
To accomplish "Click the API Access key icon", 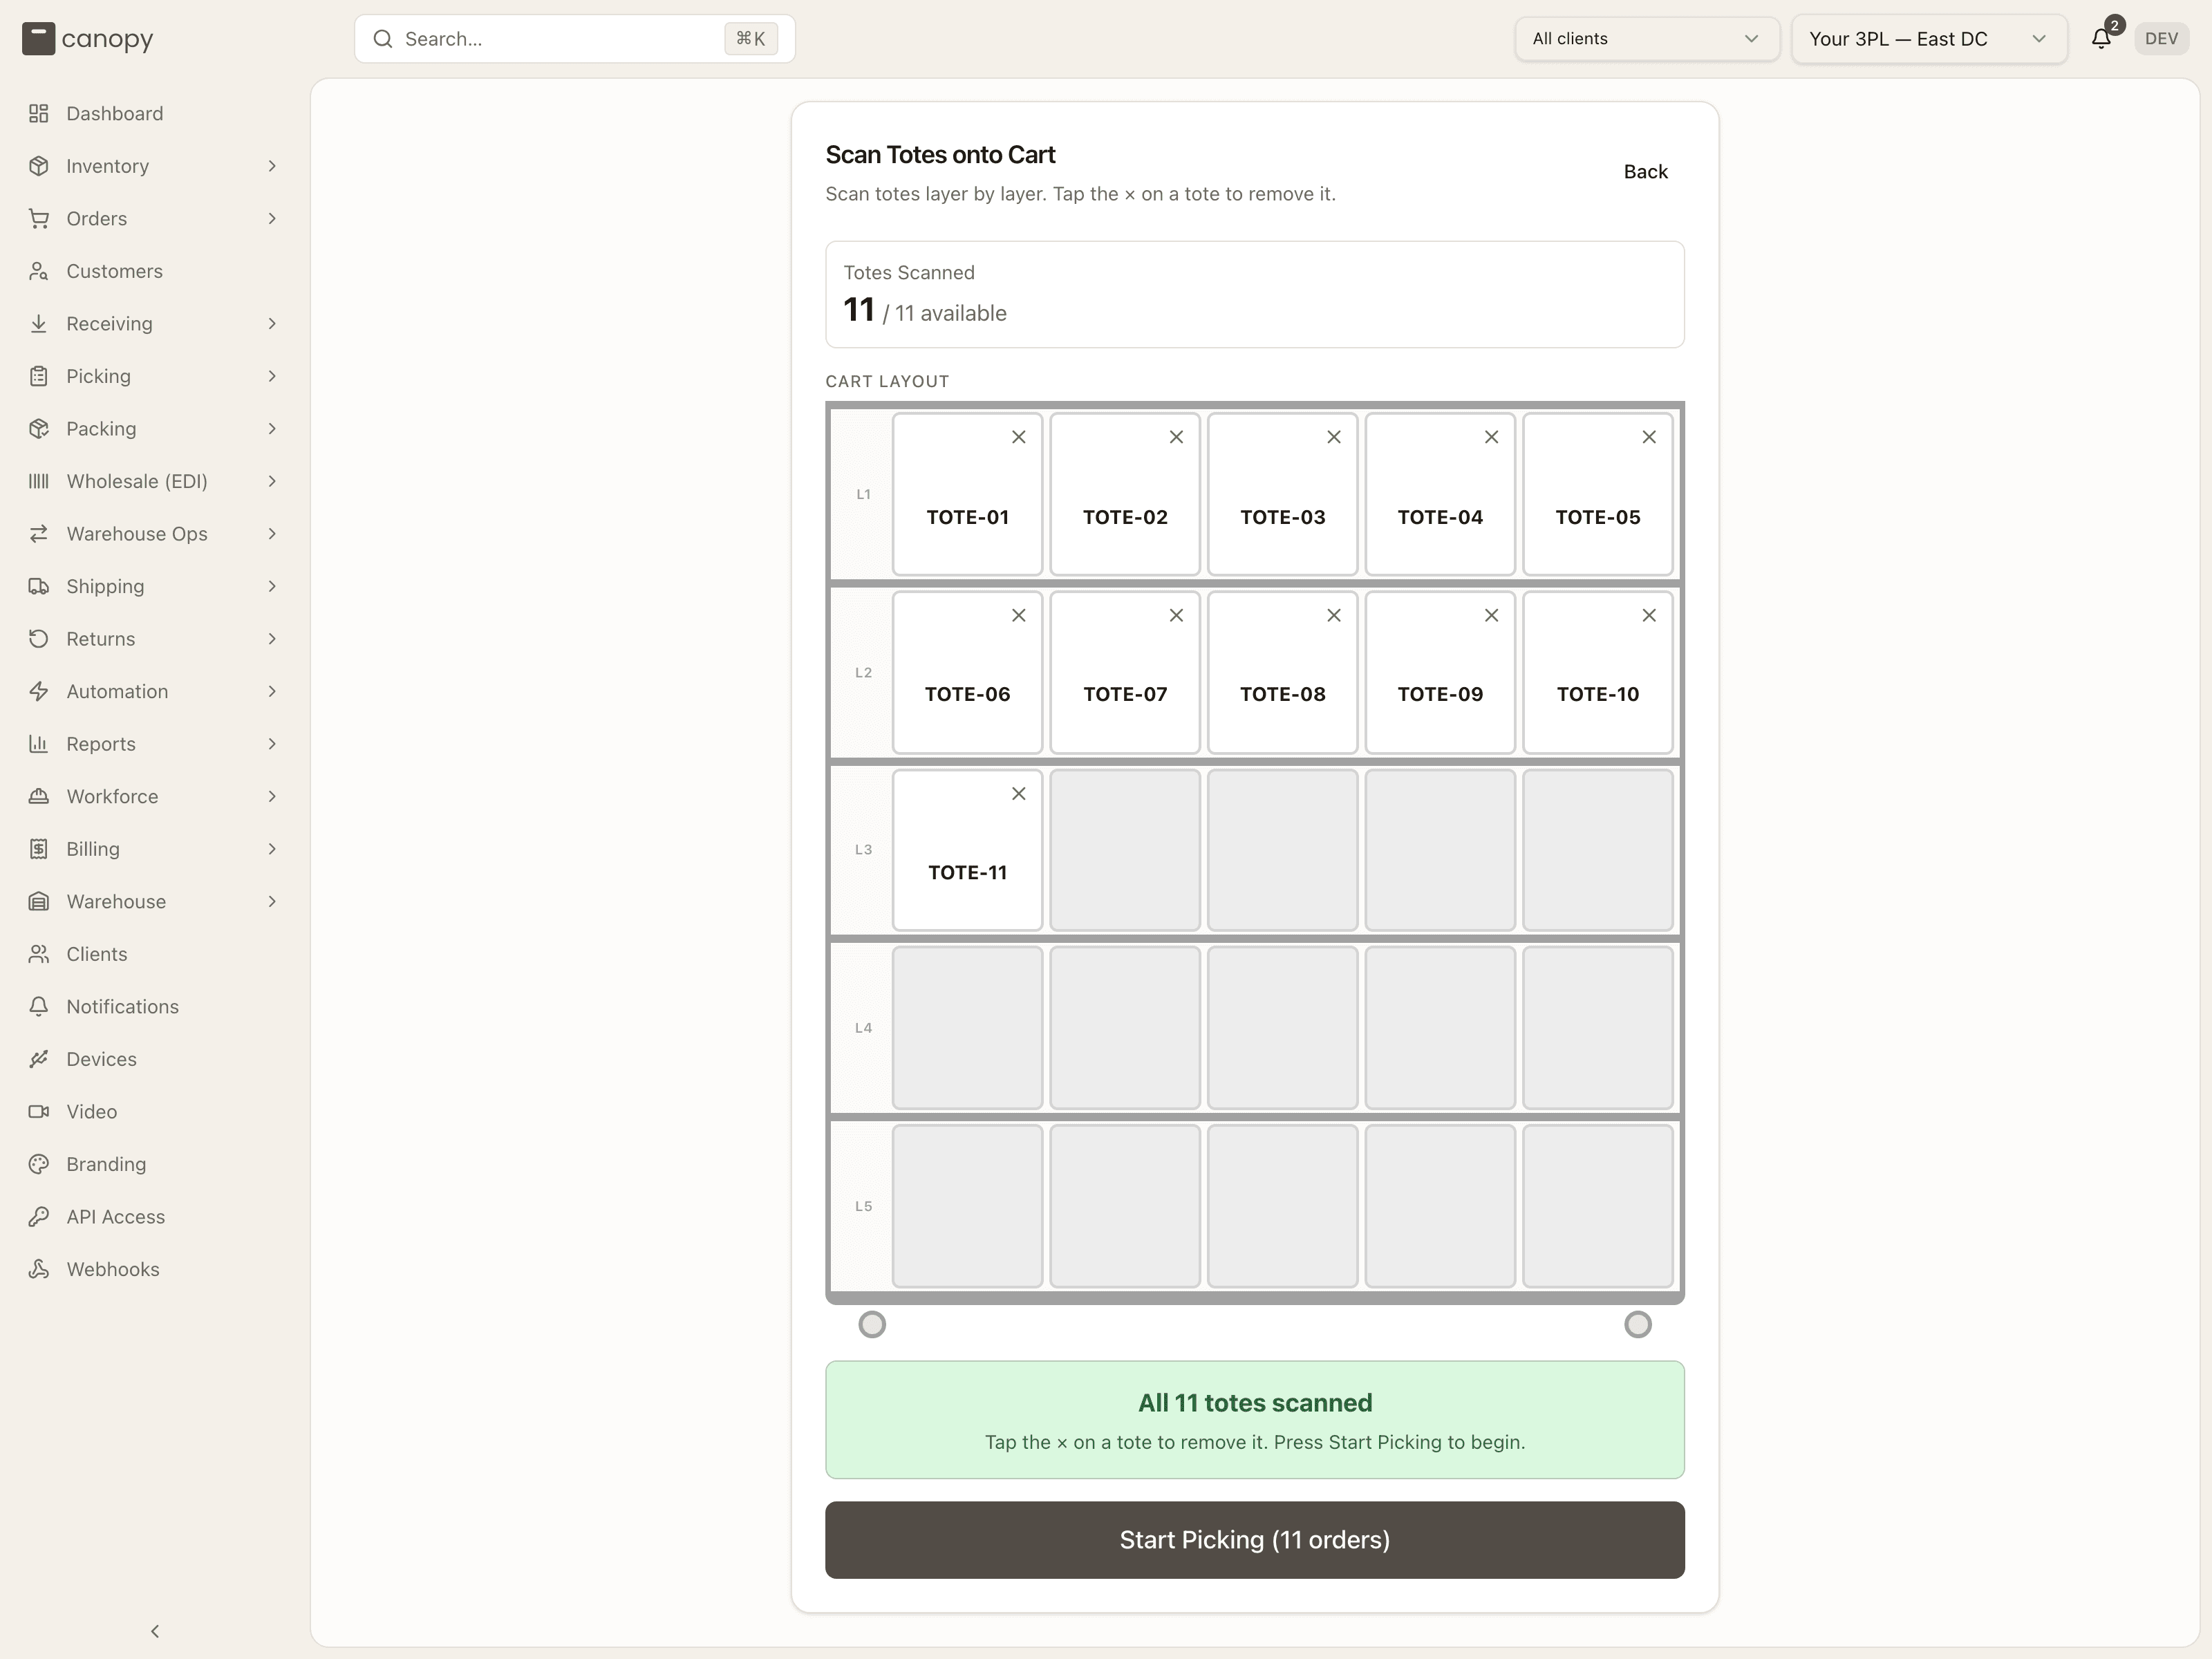I will (39, 1216).
